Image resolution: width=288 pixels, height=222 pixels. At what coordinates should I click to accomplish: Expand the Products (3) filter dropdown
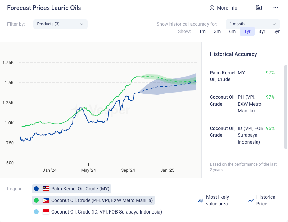(60, 24)
